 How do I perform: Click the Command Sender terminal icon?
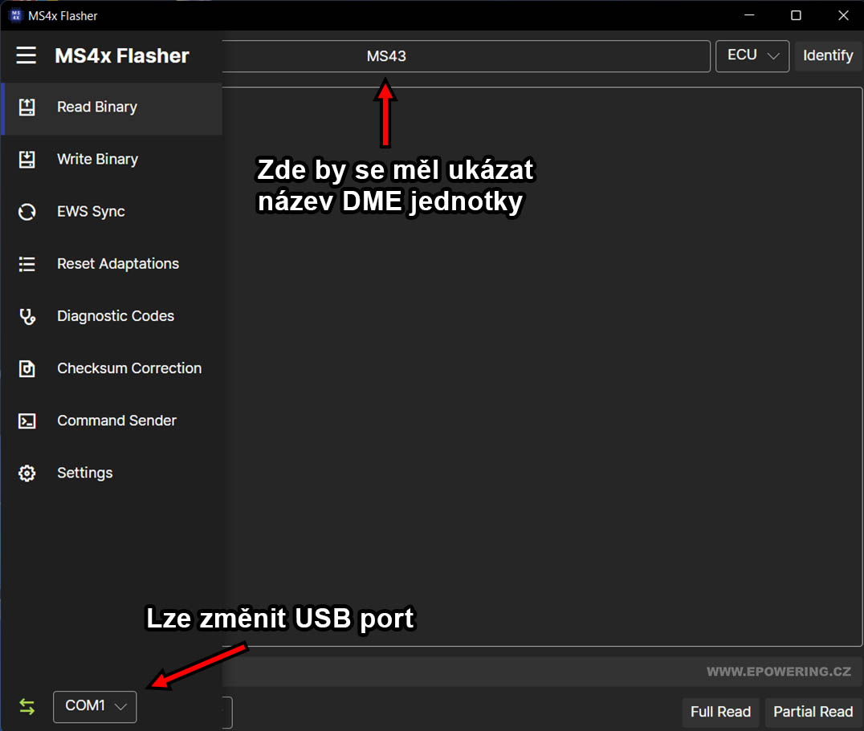coord(27,420)
